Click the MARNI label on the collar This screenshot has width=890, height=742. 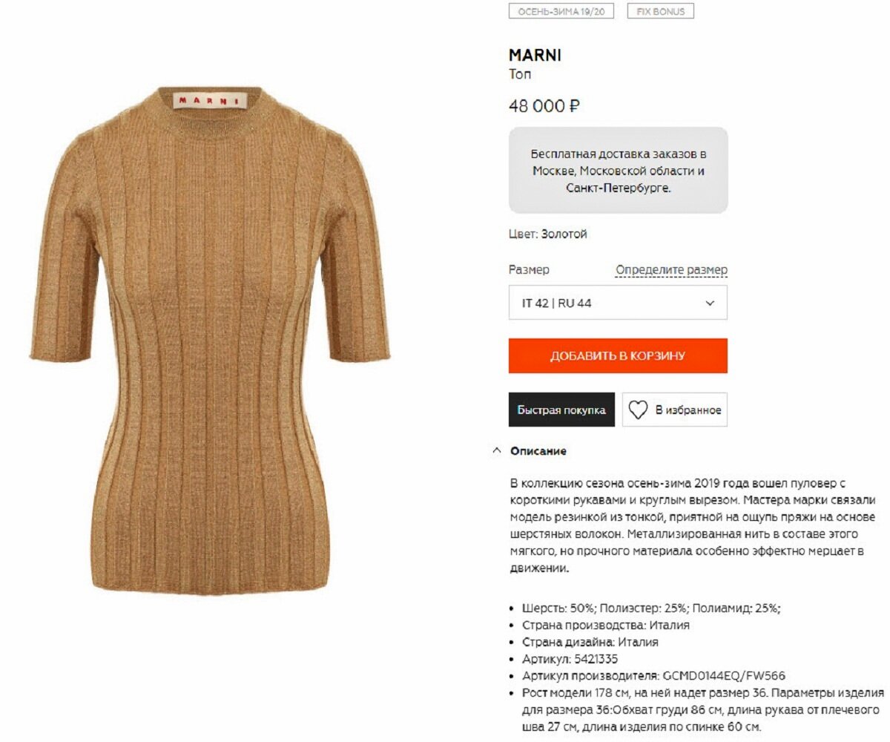211,100
